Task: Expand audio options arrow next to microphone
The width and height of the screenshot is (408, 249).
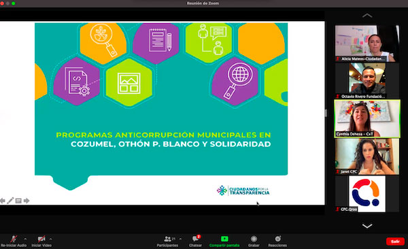Action: [25, 239]
